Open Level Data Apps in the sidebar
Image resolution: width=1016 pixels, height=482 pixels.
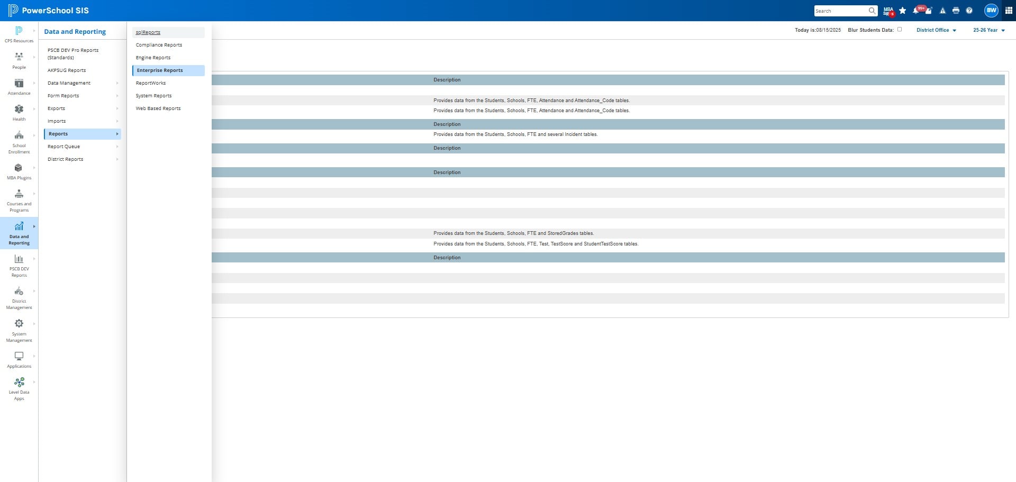19,388
